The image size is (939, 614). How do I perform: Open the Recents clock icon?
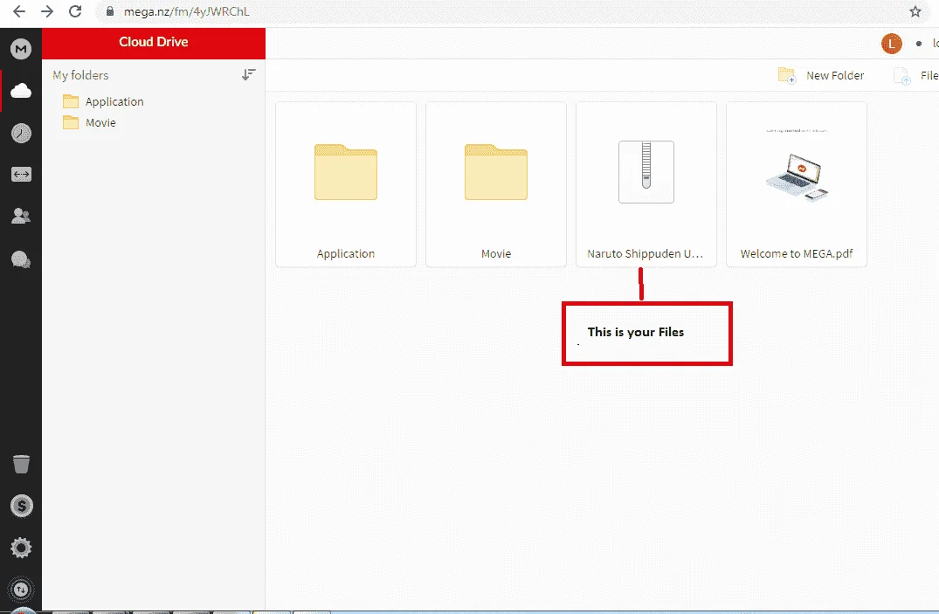21,133
